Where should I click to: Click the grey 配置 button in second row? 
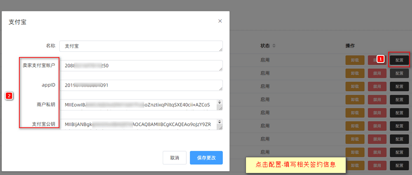pos(399,74)
